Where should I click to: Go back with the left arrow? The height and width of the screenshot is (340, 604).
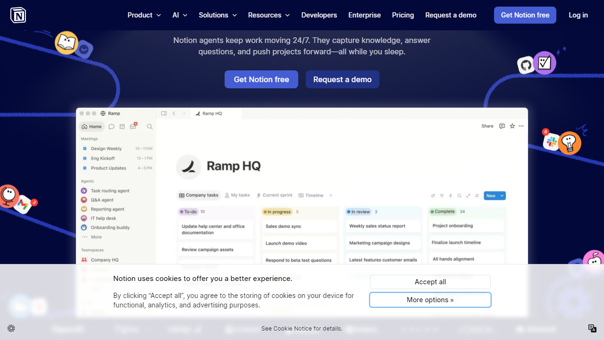tap(174, 113)
